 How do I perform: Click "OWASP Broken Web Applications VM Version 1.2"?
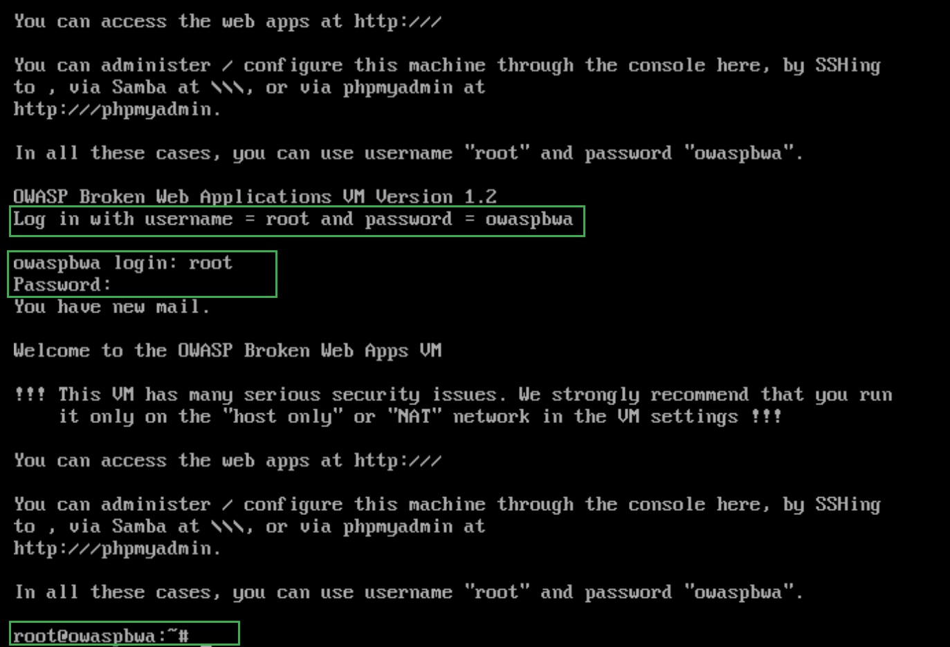click(x=255, y=197)
